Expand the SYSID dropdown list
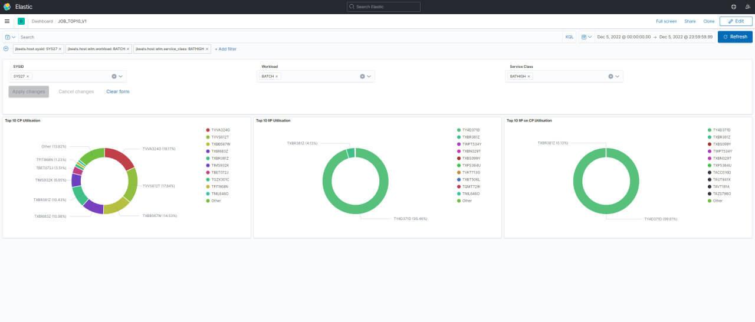The height and width of the screenshot is (322, 755). [x=120, y=77]
